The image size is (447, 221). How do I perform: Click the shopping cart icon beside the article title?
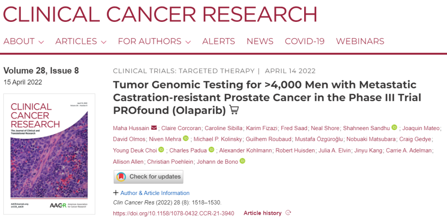234,110
